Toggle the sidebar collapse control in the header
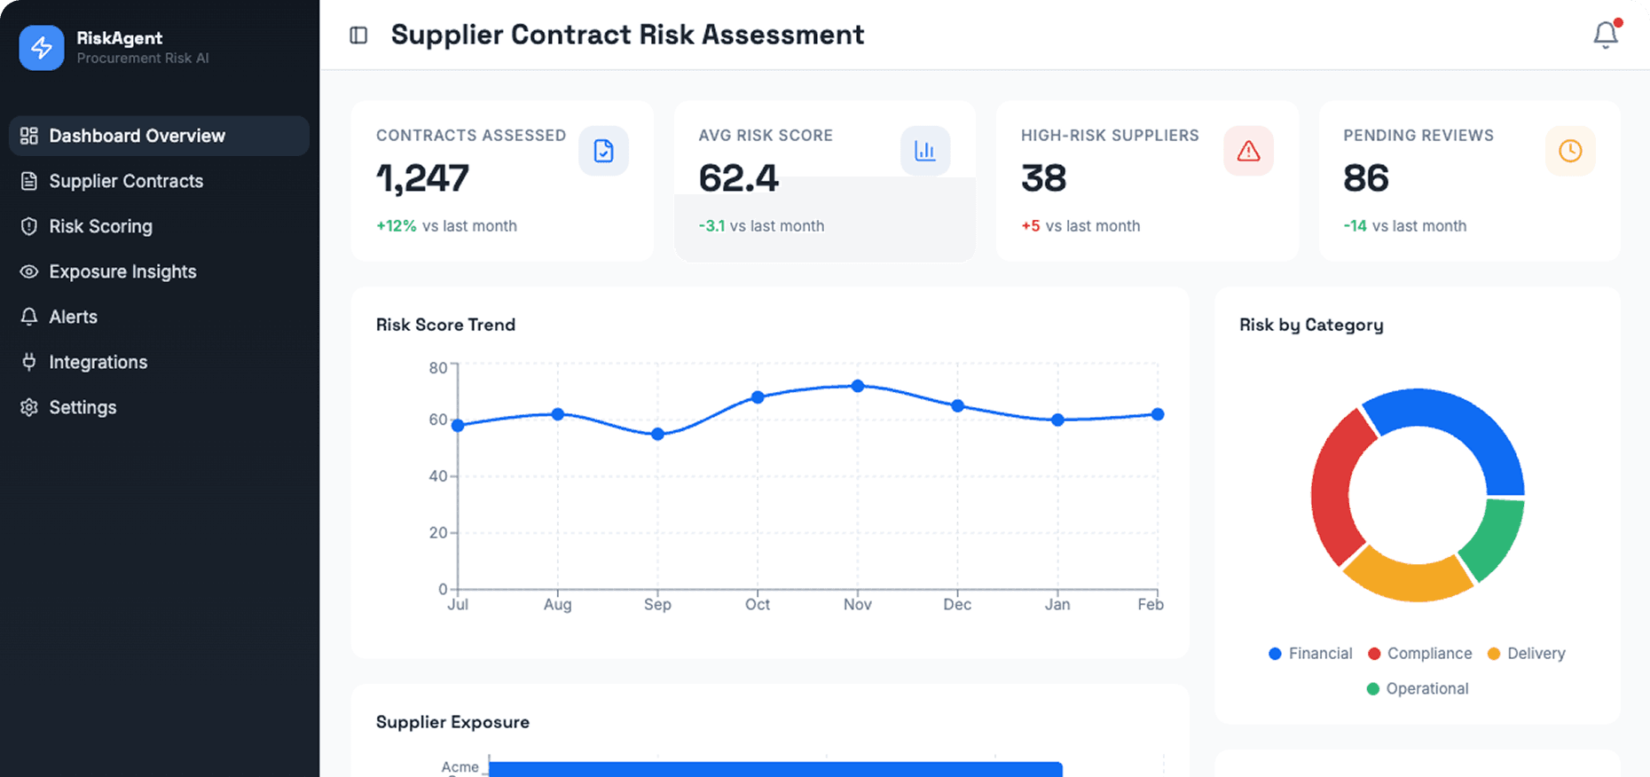This screenshot has width=1650, height=777. (x=357, y=34)
